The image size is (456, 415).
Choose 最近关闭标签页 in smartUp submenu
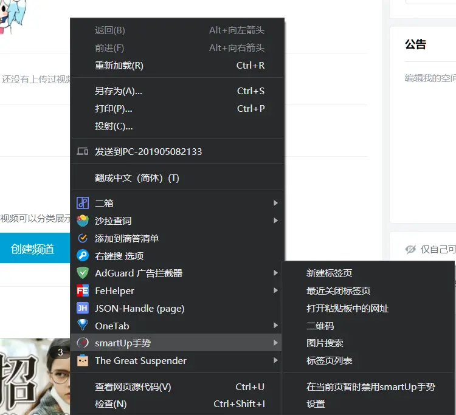click(368, 290)
